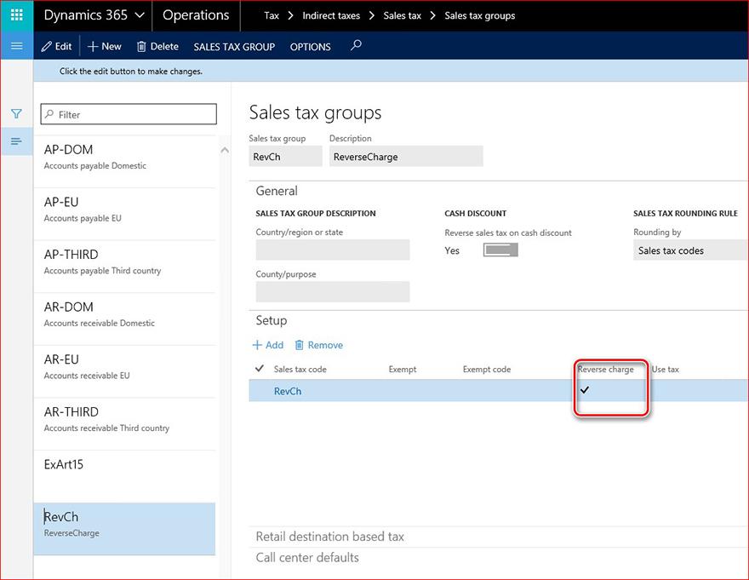Image resolution: width=749 pixels, height=580 pixels.
Task: Click the Country/region or state field
Action: tap(333, 250)
